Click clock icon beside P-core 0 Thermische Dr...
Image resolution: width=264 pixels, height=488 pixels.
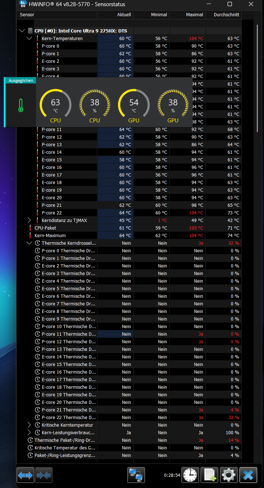(x=37, y=251)
